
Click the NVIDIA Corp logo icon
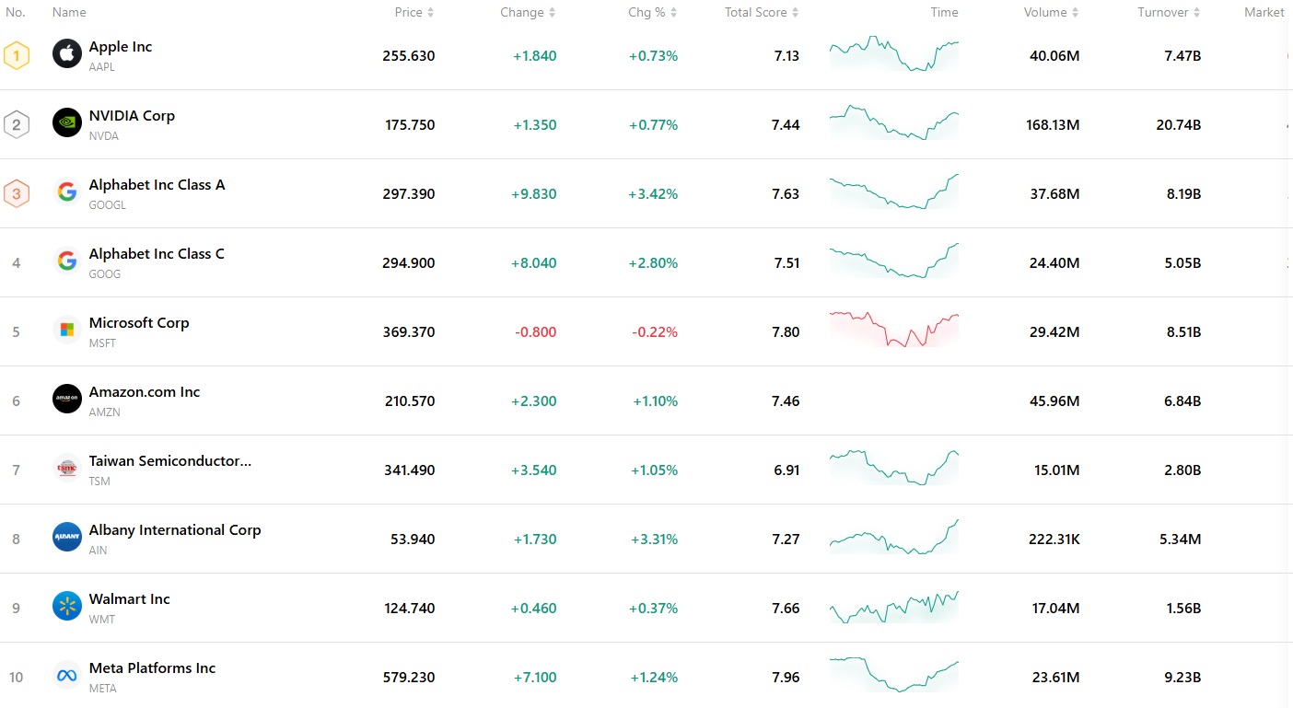67,123
